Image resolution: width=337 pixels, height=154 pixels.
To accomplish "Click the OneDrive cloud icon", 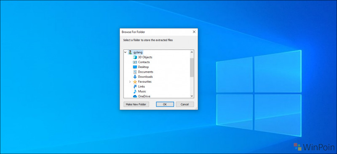I will [135, 97].
